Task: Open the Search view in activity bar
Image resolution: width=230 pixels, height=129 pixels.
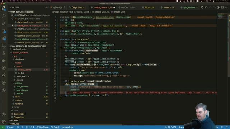Action: [x=4, y=16]
